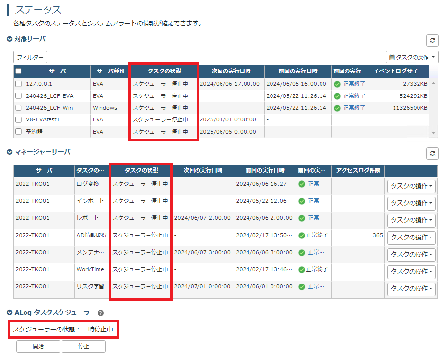444x355 pixels.
Task: Collapse the 対象サーバ section
Action: coord(10,39)
